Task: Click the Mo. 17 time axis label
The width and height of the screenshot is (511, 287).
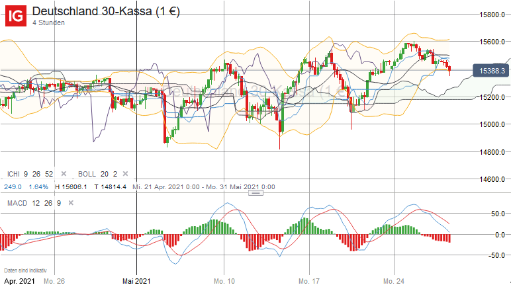Action: tap(309, 281)
